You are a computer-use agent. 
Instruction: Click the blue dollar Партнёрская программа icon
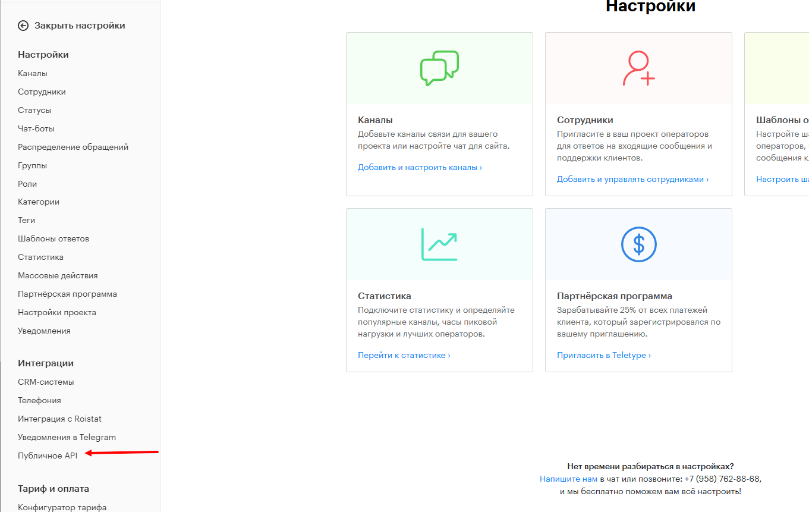638,244
